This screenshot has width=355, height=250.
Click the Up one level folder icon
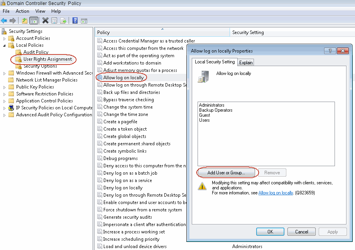tap(24, 21)
